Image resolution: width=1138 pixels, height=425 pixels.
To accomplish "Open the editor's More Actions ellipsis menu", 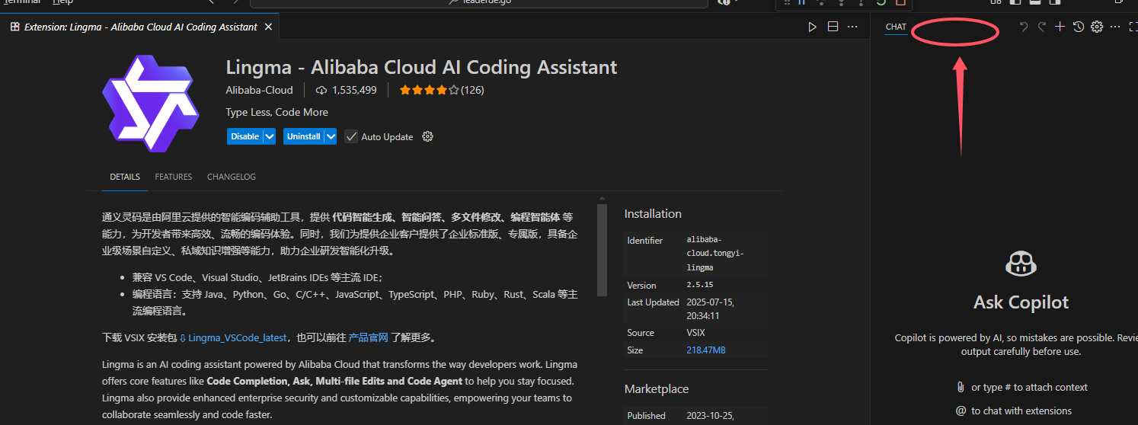I will [x=853, y=27].
